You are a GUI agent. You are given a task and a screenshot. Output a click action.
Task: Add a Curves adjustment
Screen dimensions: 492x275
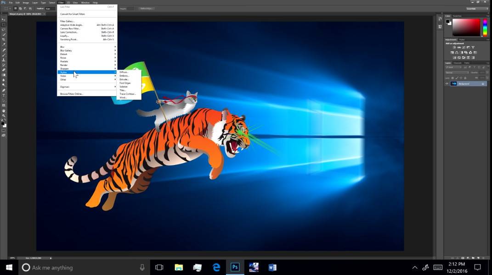coord(464,47)
